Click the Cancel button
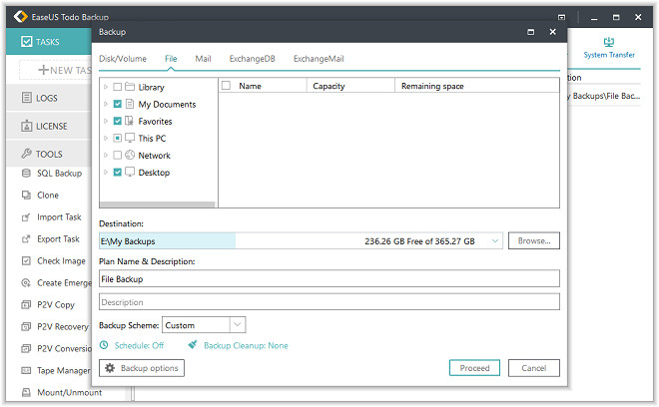The width and height of the screenshot is (659, 407). pos(534,368)
